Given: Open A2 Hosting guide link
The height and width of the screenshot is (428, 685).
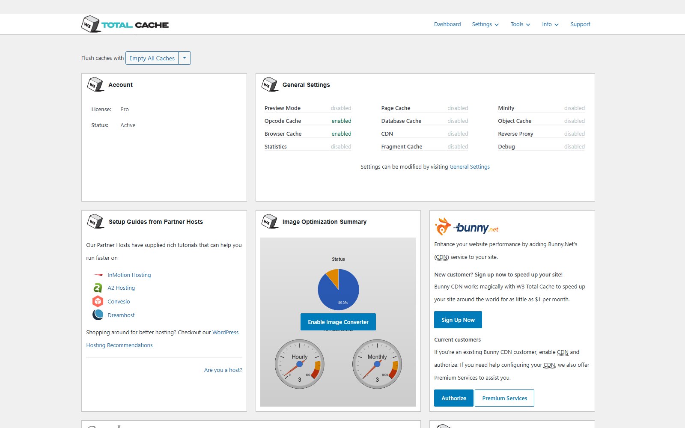Looking at the screenshot, I should click(121, 288).
